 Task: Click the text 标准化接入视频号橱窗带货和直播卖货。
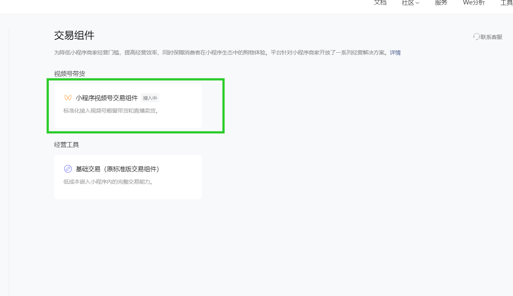pyautogui.click(x=112, y=110)
